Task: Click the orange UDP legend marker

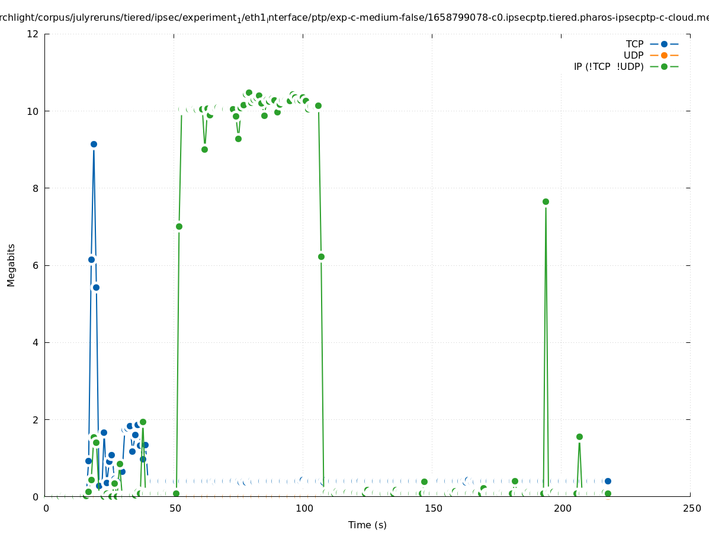Action: (664, 55)
